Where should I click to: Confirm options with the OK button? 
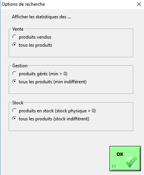125,159
